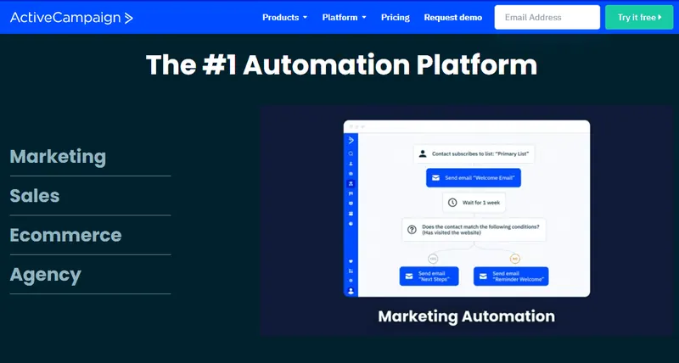
Task: Open the Products dropdown menu
Action: pos(284,17)
